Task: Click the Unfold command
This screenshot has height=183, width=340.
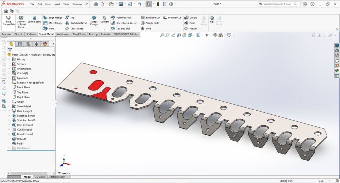Action: (x=191, y=18)
